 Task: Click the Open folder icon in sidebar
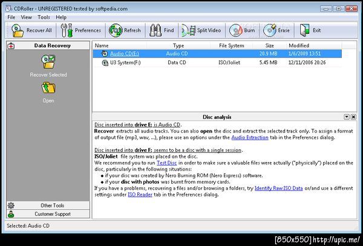click(48, 88)
